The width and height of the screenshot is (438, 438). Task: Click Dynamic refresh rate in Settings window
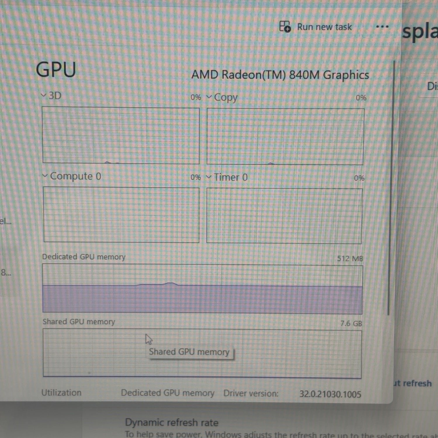172,422
